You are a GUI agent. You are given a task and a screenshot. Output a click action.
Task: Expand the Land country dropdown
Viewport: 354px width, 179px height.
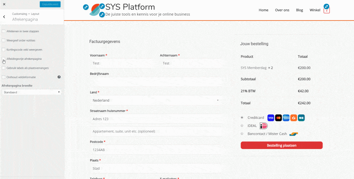pyautogui.click(x=156, y=101)
